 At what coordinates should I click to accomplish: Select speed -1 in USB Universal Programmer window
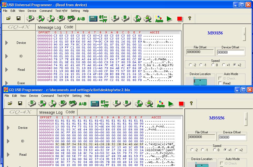click(201, 65)
